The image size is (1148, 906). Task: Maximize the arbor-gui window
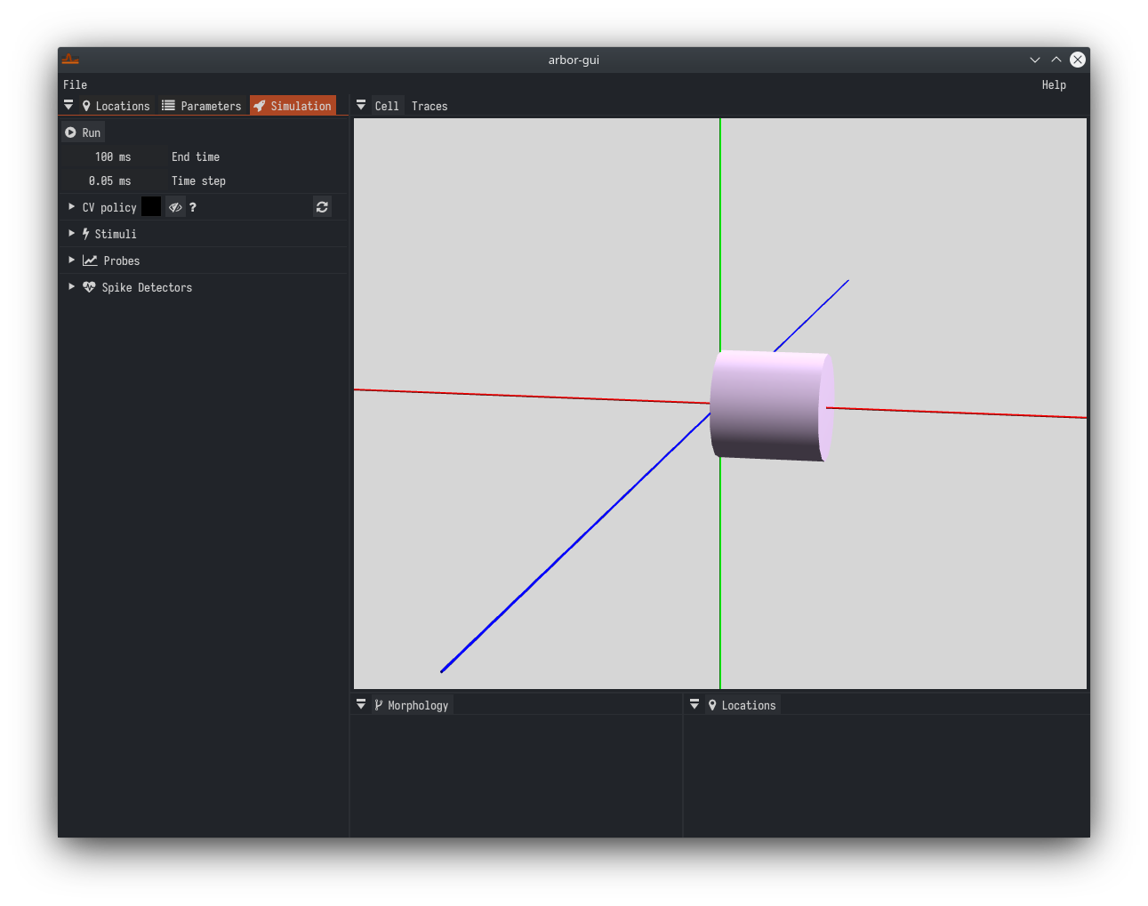point(1056,60)
